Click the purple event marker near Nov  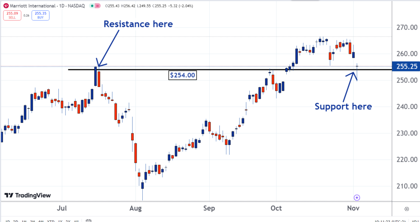click(357, 197)
